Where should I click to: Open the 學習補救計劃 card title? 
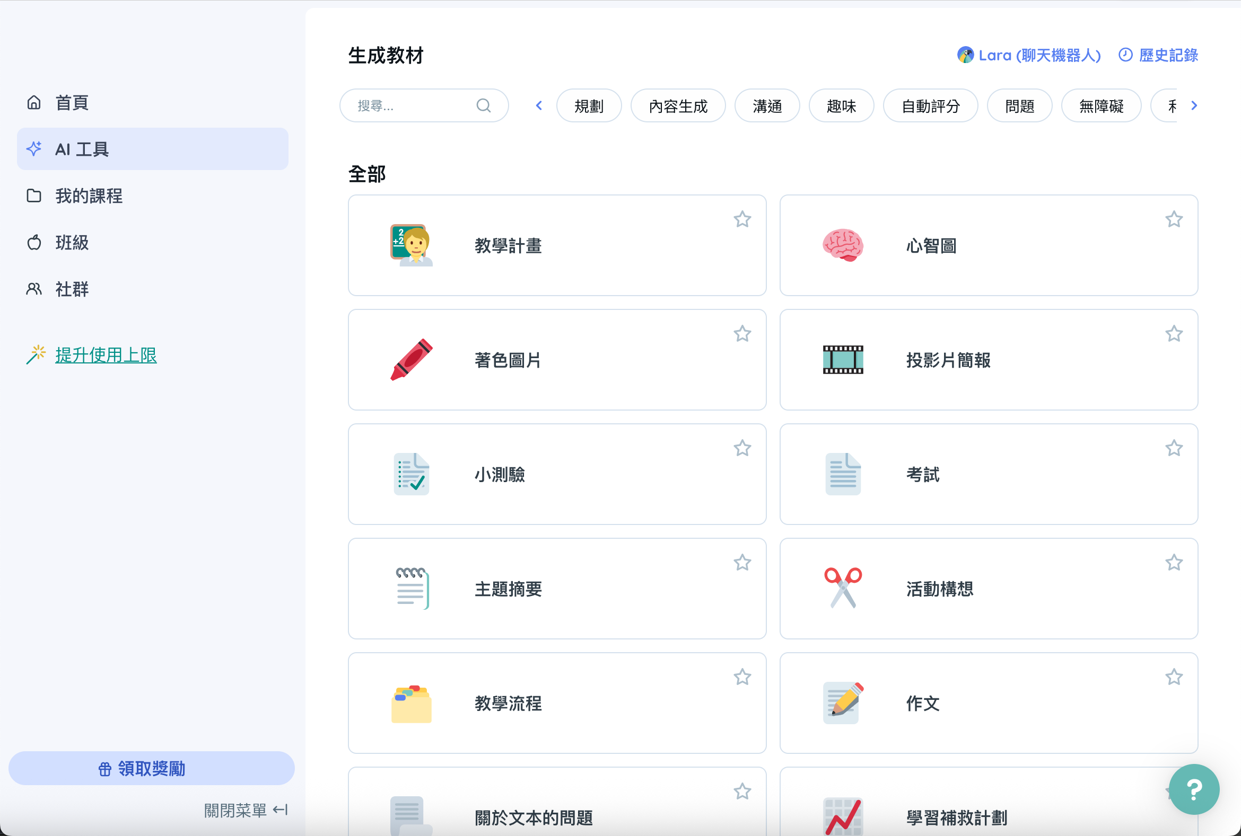coord(957,817)
